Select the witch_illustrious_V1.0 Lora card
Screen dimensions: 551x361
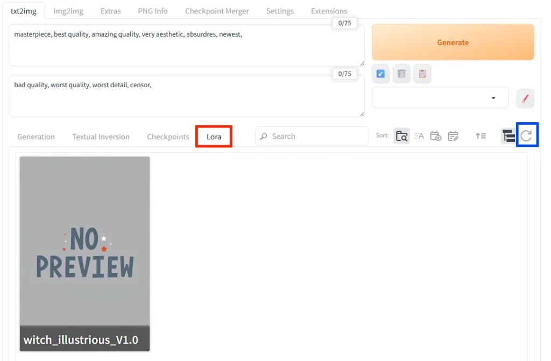point(84,254)
